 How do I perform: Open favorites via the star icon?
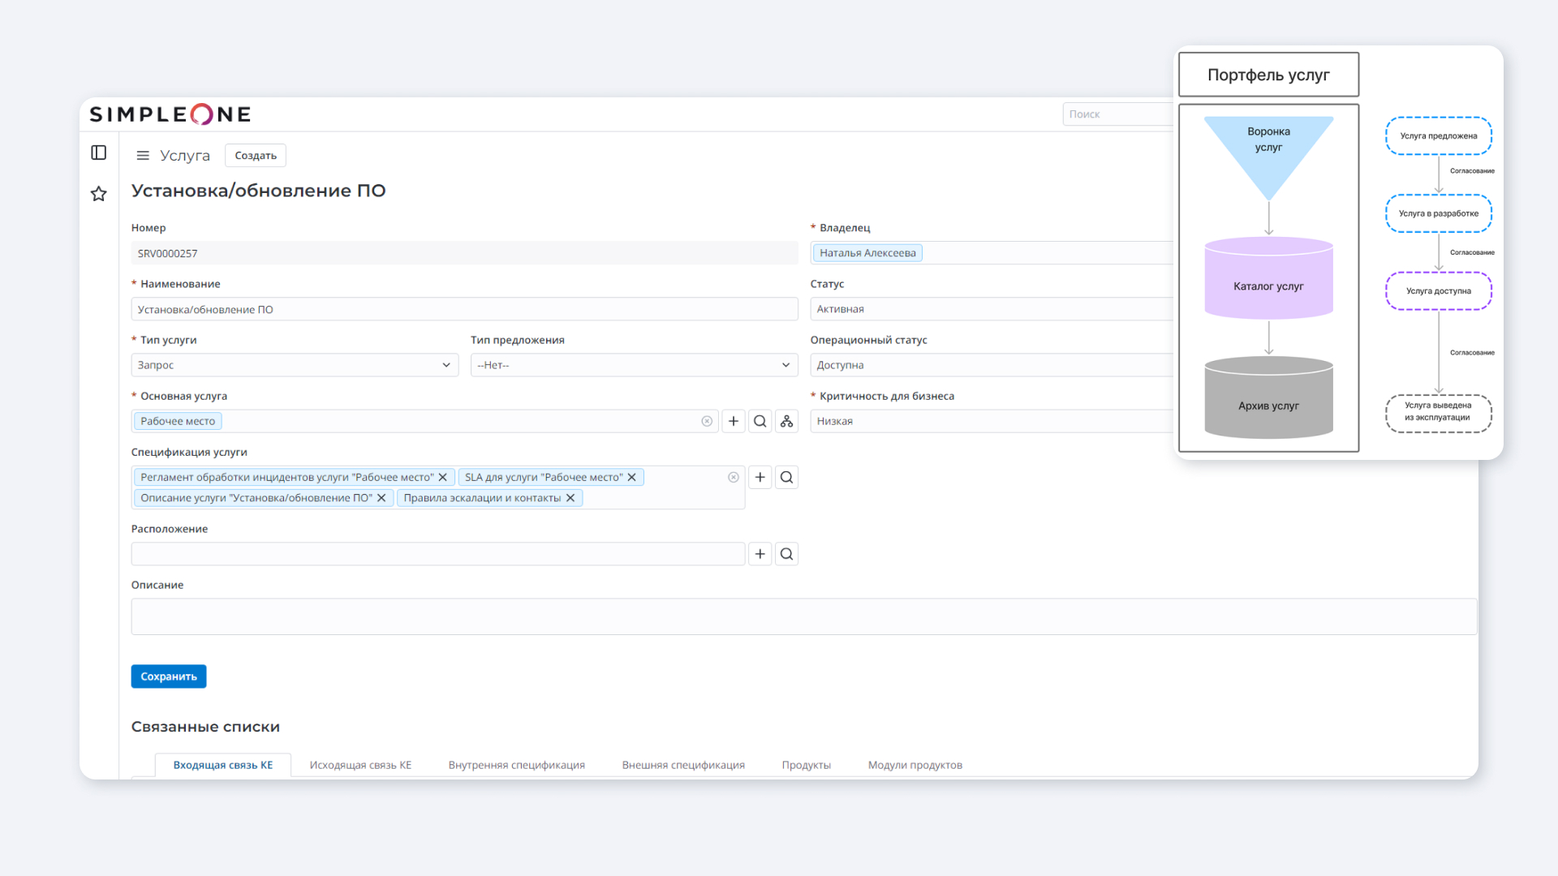point(99,194)
